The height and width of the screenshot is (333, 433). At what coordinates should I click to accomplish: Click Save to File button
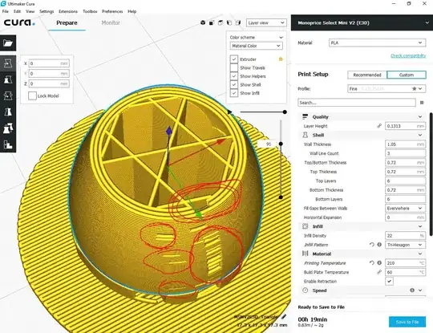point(407,322)
